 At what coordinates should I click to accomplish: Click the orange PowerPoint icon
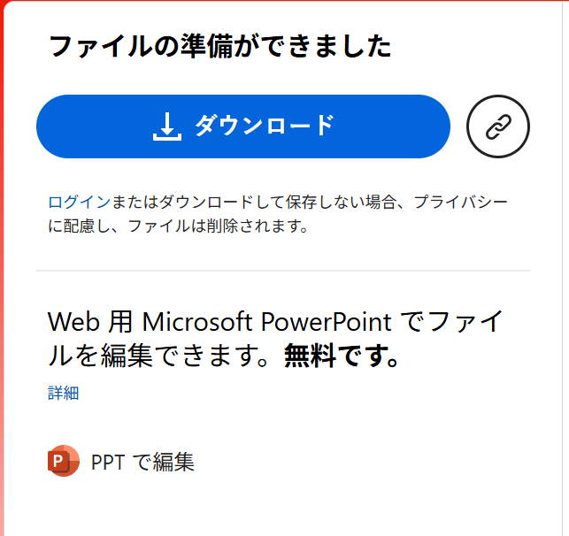click(x=64, y=462)
